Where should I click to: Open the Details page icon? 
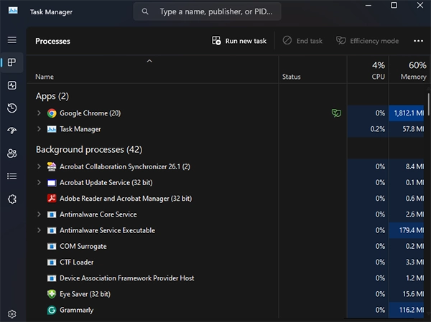11,176
